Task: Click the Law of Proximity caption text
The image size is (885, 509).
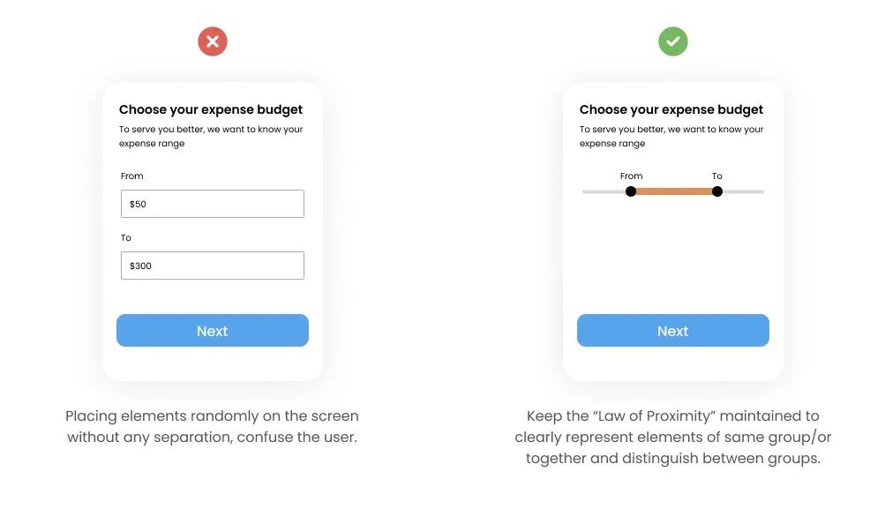Action: (672, 437)
